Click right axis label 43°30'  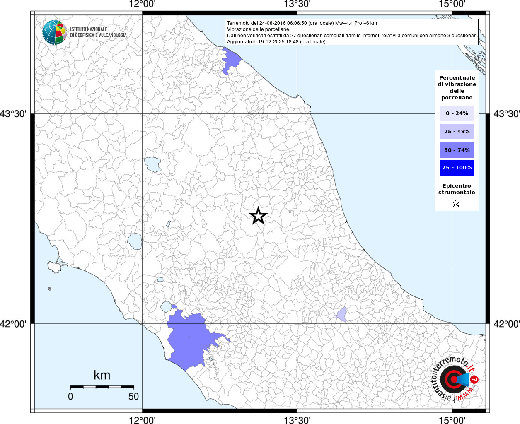coord(506,113)
